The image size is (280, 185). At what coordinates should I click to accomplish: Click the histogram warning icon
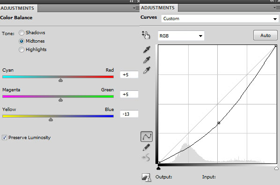click(x=147, y=178)
